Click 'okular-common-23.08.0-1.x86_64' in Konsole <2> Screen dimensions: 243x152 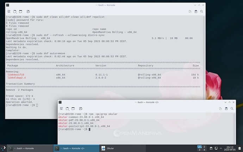point(81,117)
